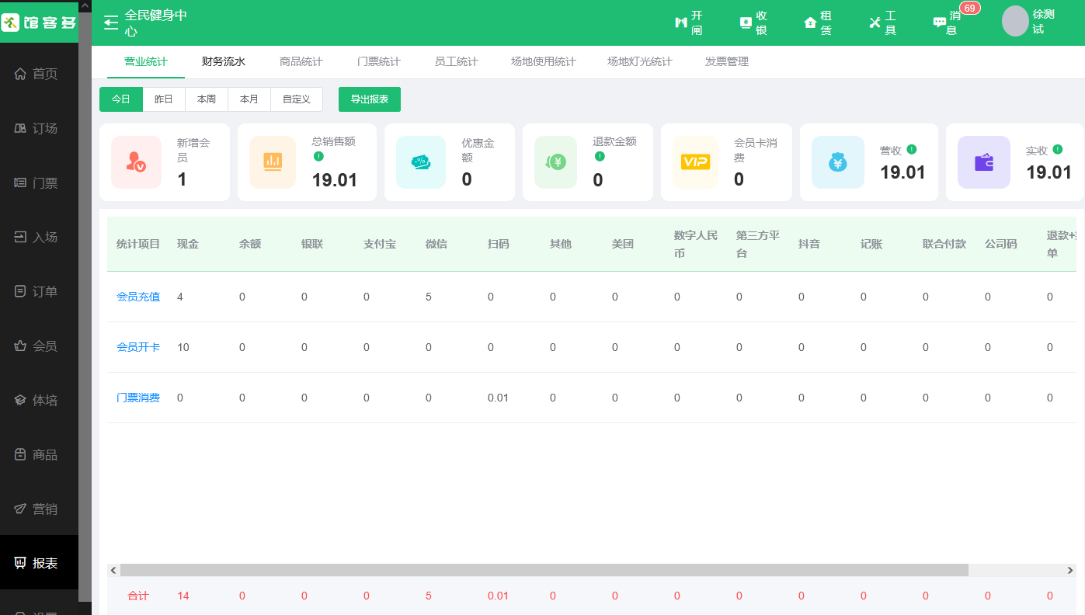This screenshot has height=615, width=1085.
Task: Click the 订单 orders icon in sidebar
Action: [x=21, y=291]
